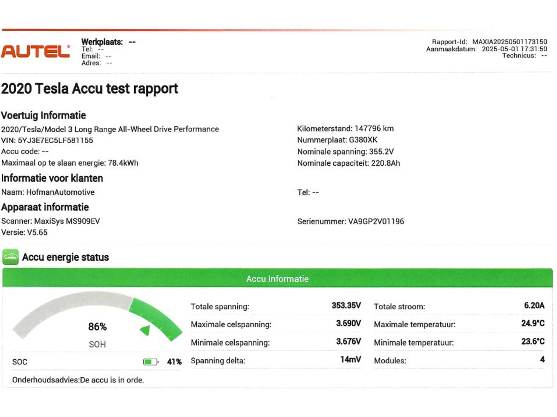
Task: Click the green SOH gauge pointer triangle
Action: tap(146, 330)
